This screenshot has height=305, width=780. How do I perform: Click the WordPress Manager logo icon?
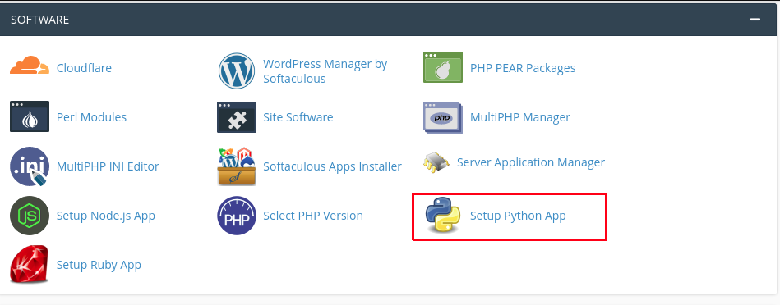point(237,71)
